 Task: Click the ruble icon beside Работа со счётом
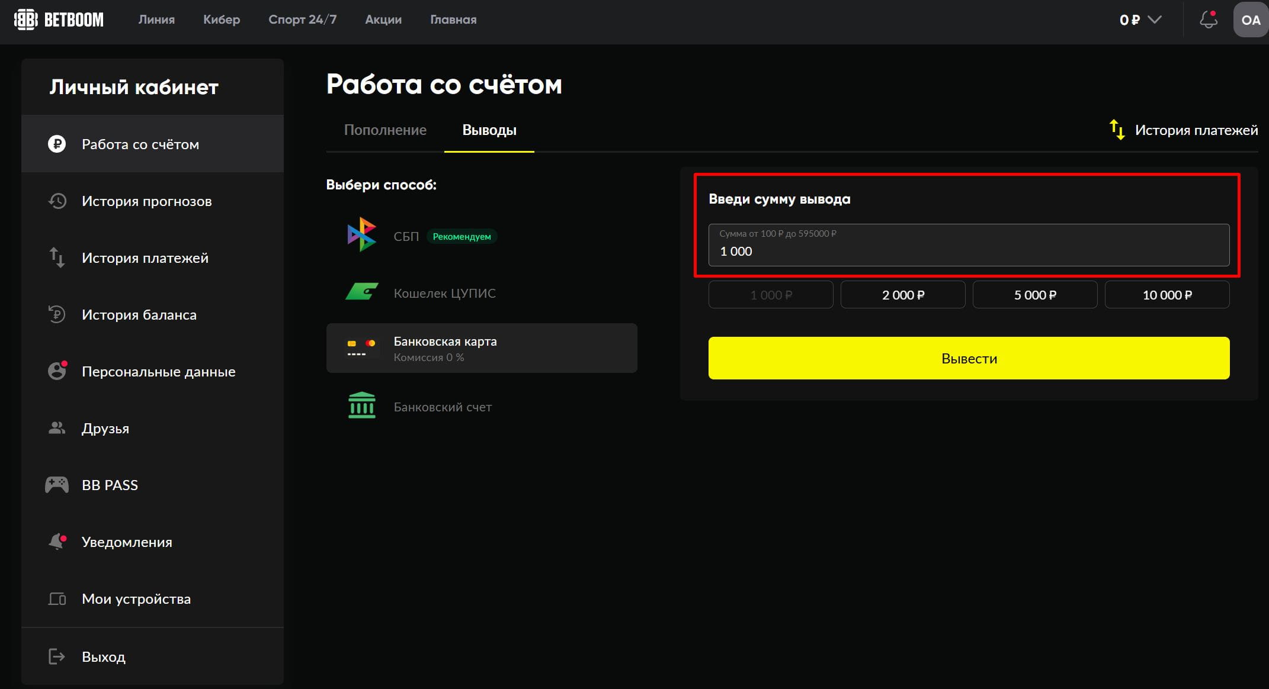pos(57,144)
